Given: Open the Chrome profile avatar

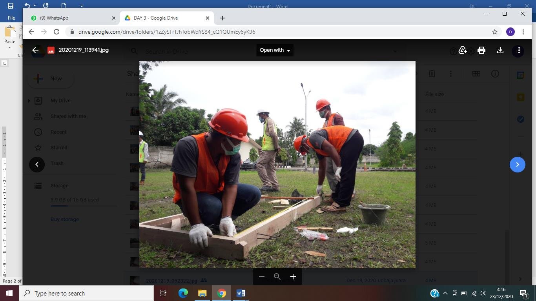Looking at the screenshot, I should [510, 32].
